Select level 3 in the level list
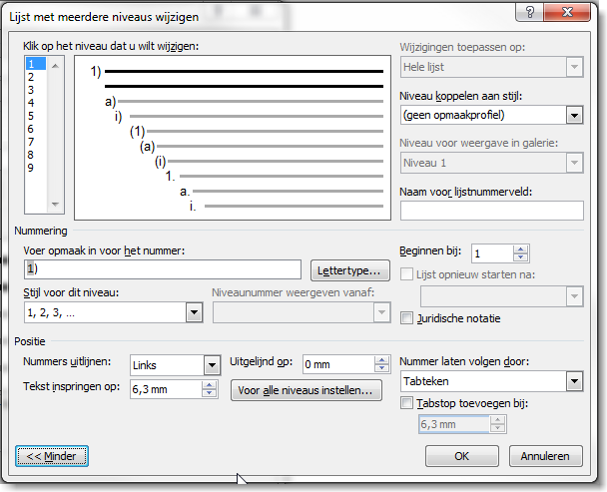The height and width of the screenshot is (492, 607). click(x=36, y=90)
